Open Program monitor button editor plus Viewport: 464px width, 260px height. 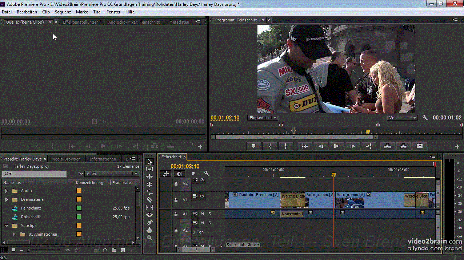pos(457,146)
